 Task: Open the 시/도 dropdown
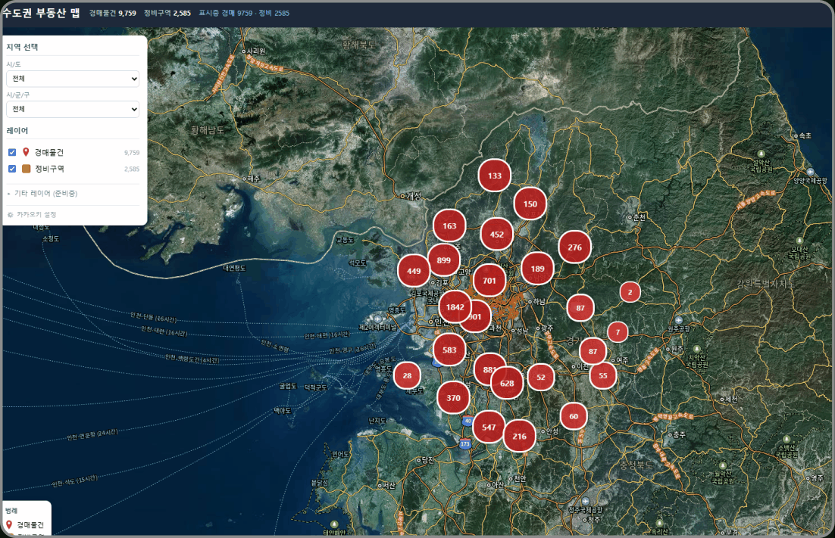[73, 79]
